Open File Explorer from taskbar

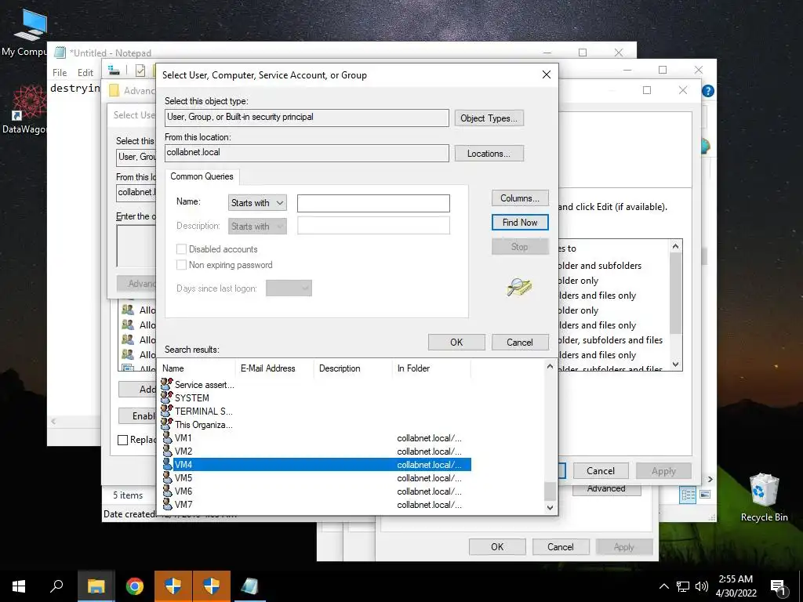tap(96, 586)
